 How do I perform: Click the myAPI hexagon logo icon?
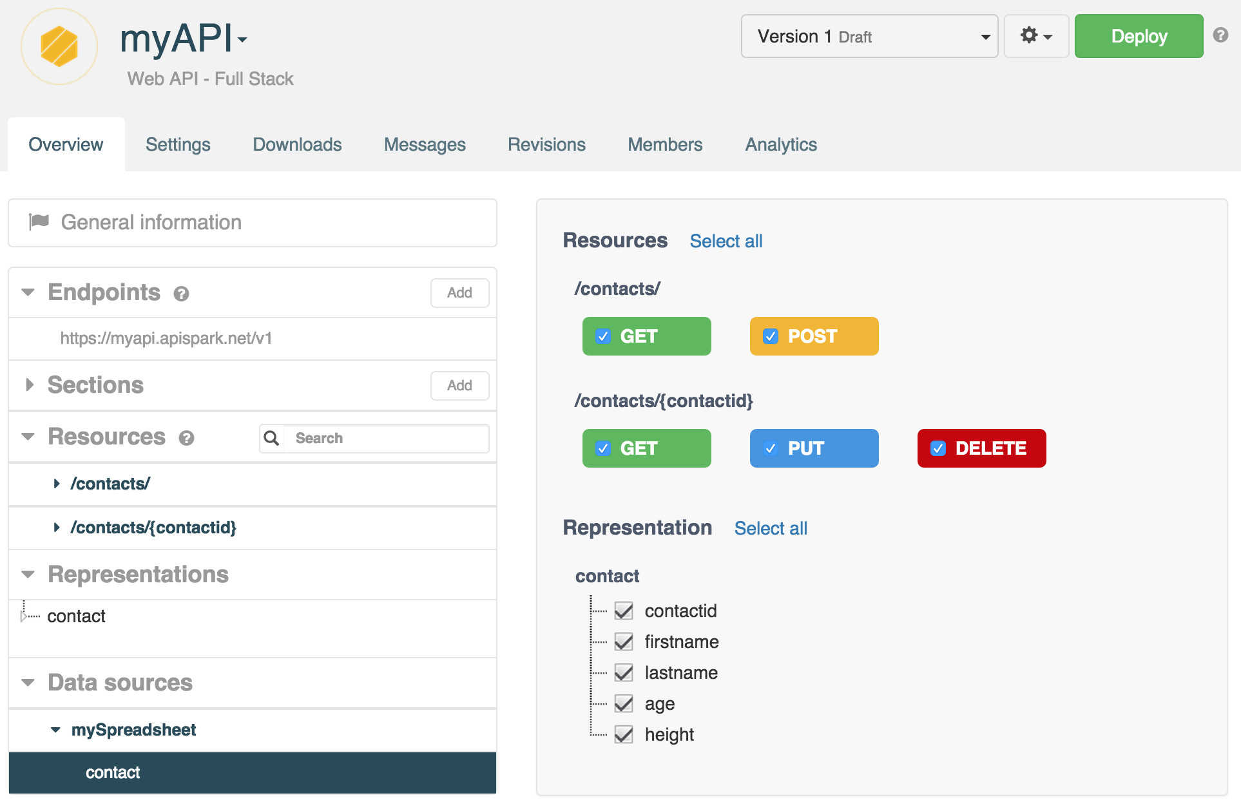(59, 46)
